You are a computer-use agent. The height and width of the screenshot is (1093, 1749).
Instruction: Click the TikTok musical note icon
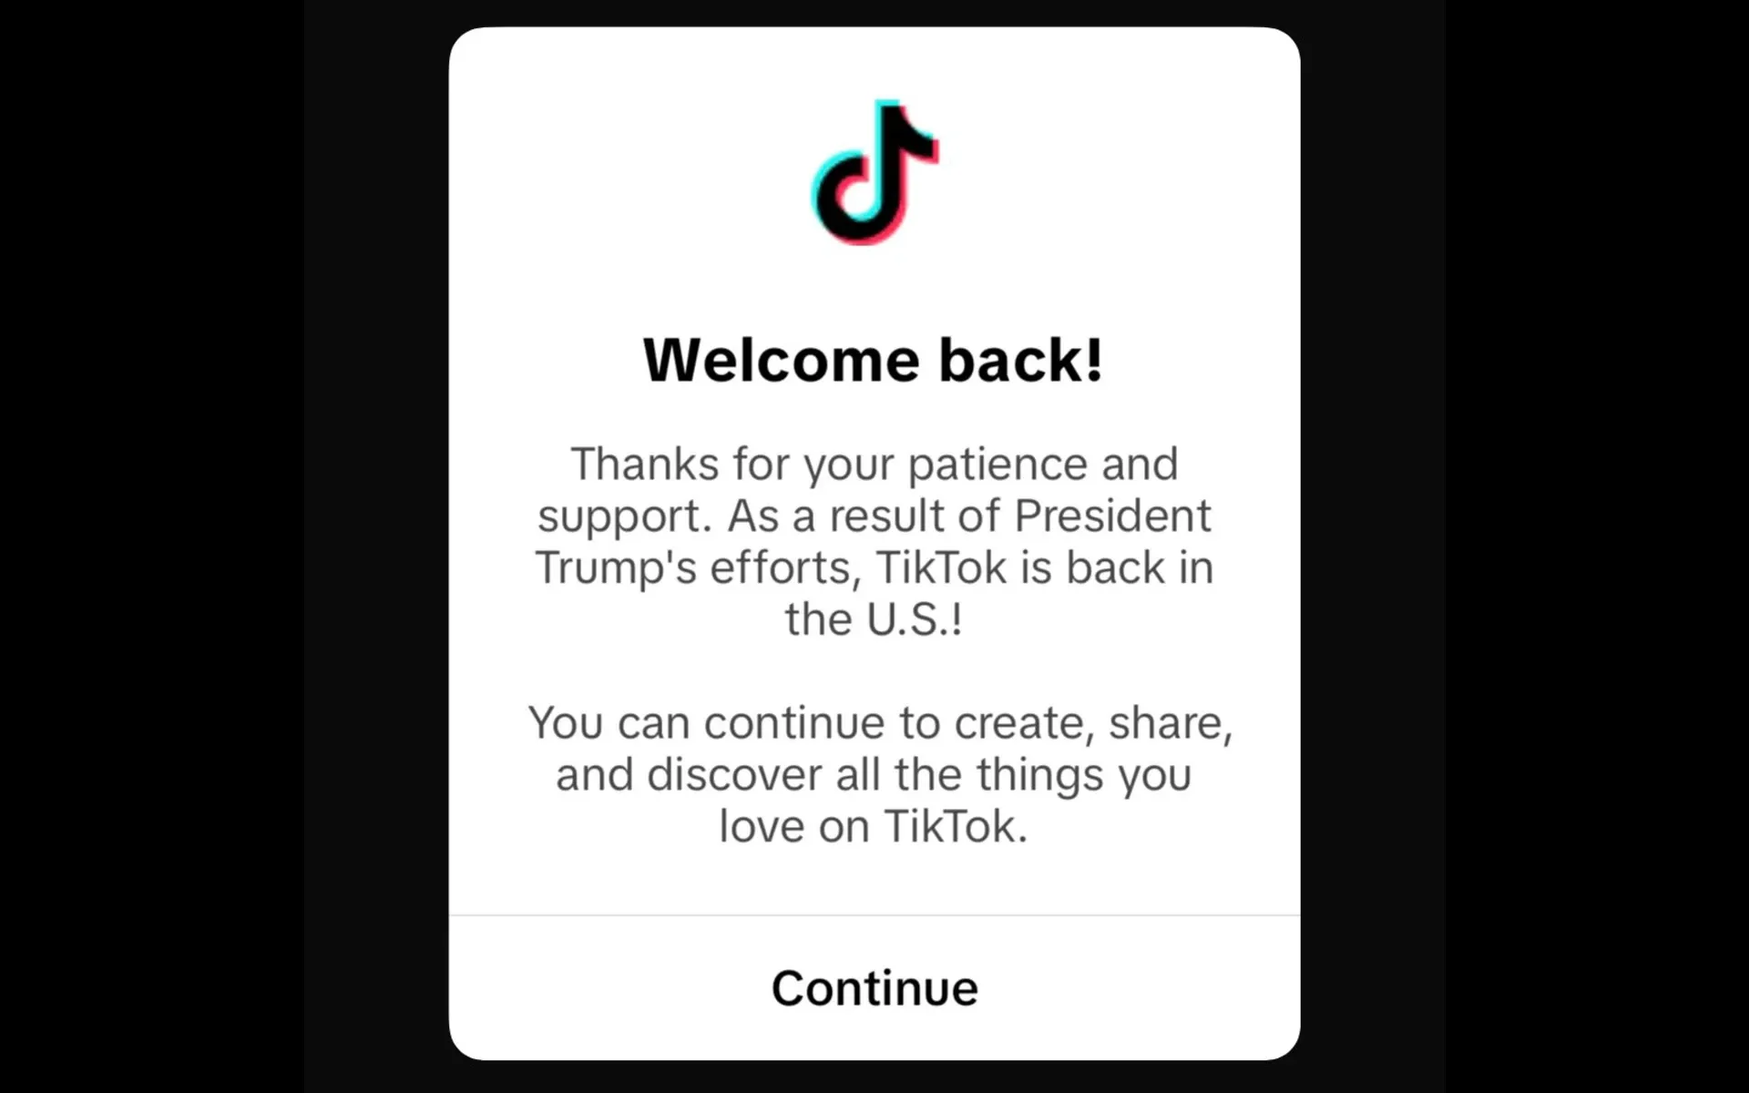[x=874, y=172]
